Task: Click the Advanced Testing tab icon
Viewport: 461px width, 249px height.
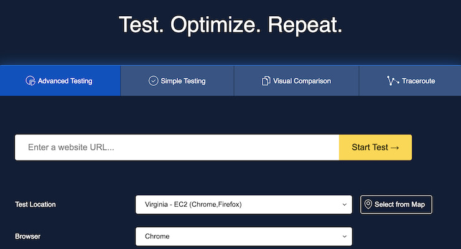Action: click(30, 81)
